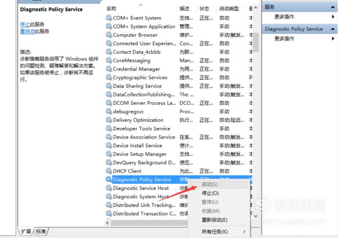Screen dimensions: 338x238
Task: Select the Device Setup Manager name
Action: (x=140, y=154)
